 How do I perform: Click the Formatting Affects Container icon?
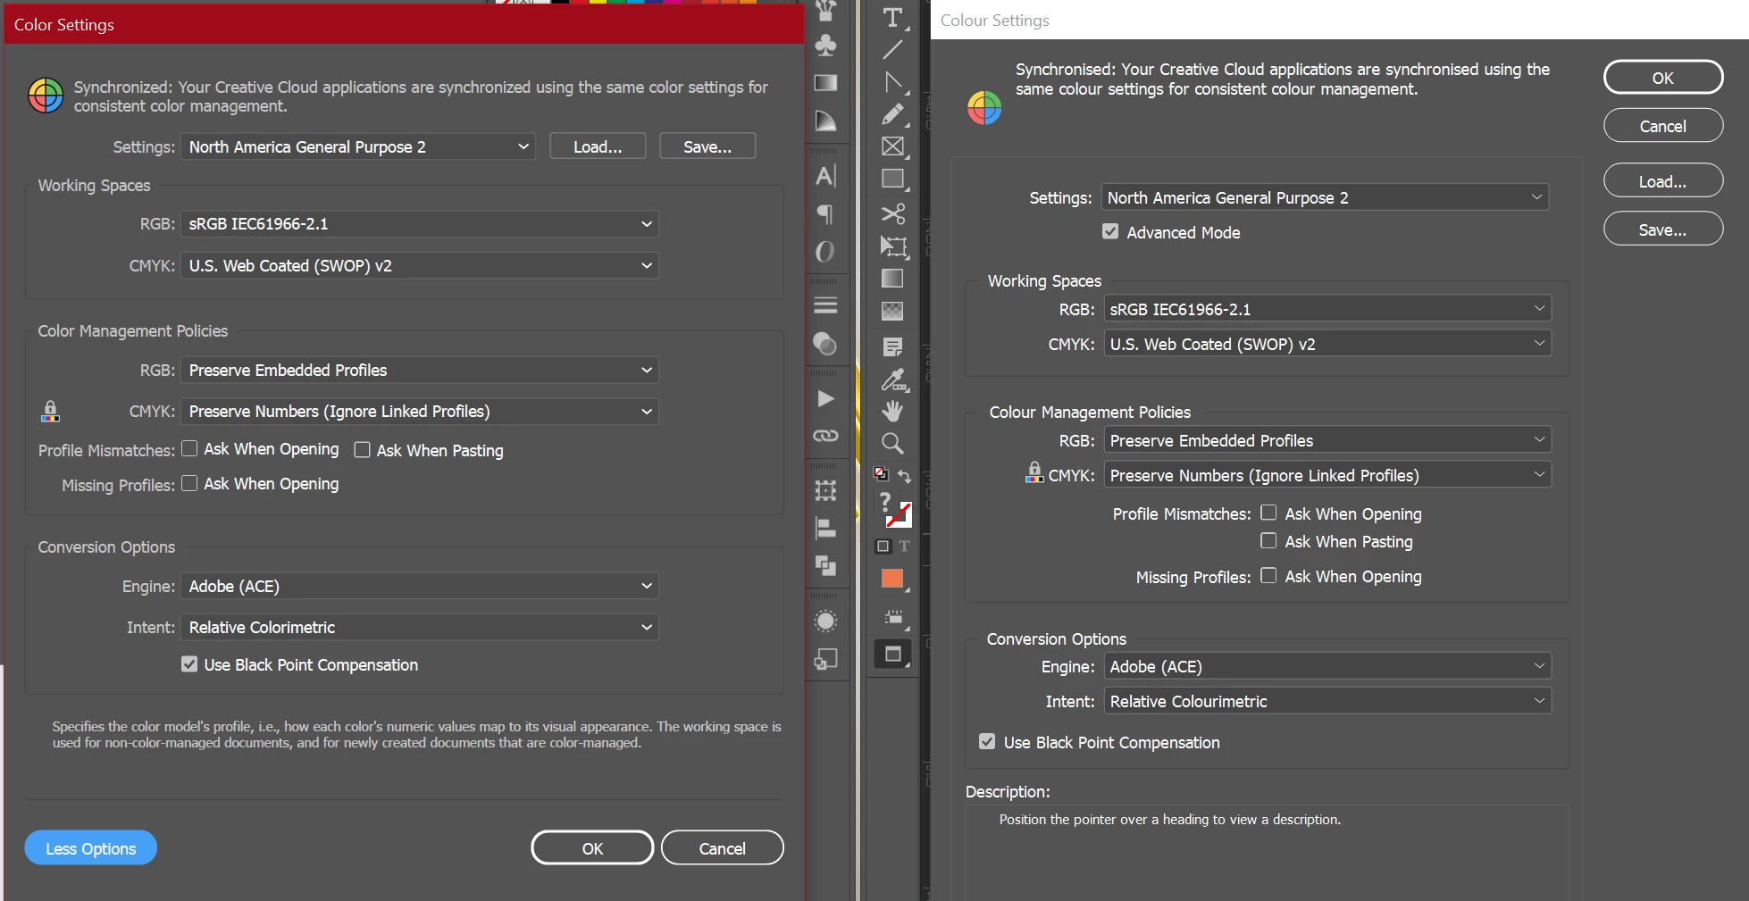(x=883, y=546)
